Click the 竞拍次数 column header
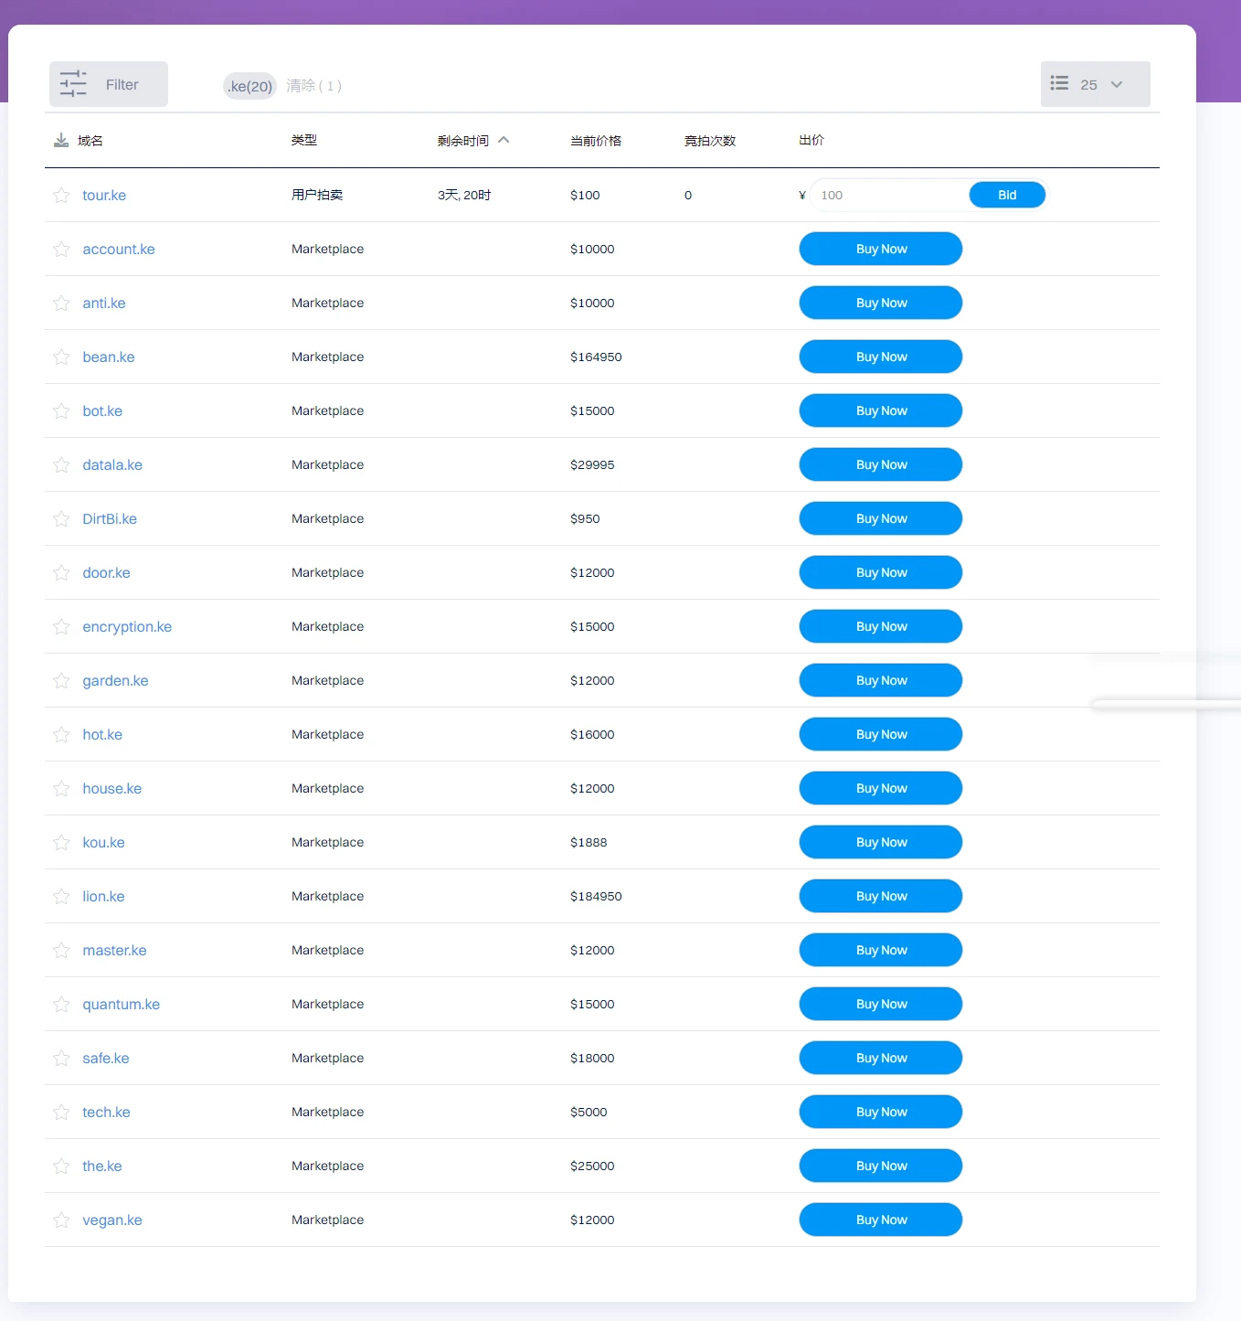1241x1321 pixels. (x=709, y=140)
